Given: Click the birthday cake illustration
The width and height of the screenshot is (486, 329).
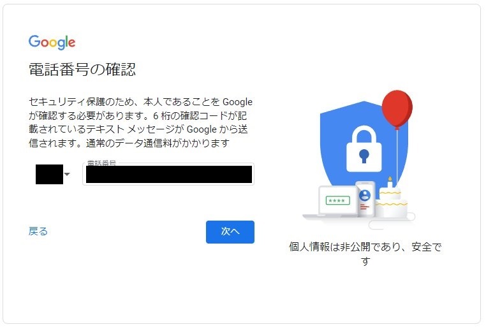Looking at the screenshot, I should [391, 201].
